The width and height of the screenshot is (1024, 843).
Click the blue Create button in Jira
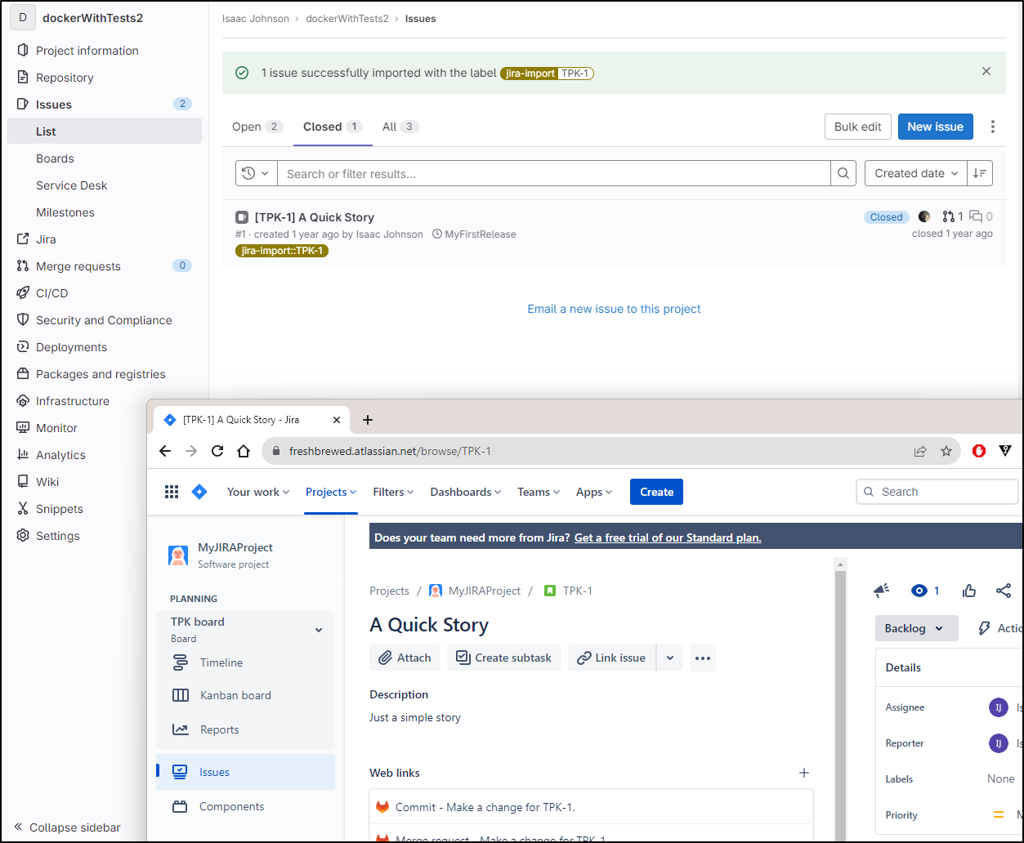click(656, 492)
